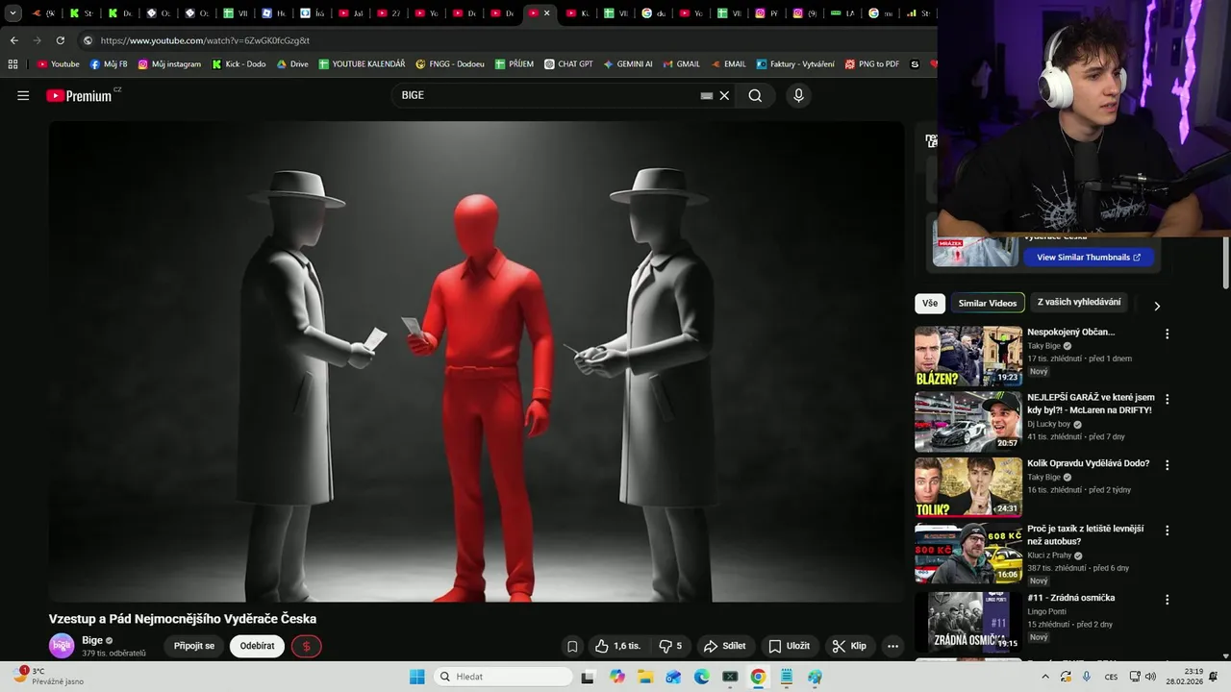Clear the BIGE search text

pyautogui.click(x=725, y=95)
